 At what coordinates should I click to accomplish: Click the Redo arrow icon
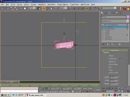pos(7,9)
